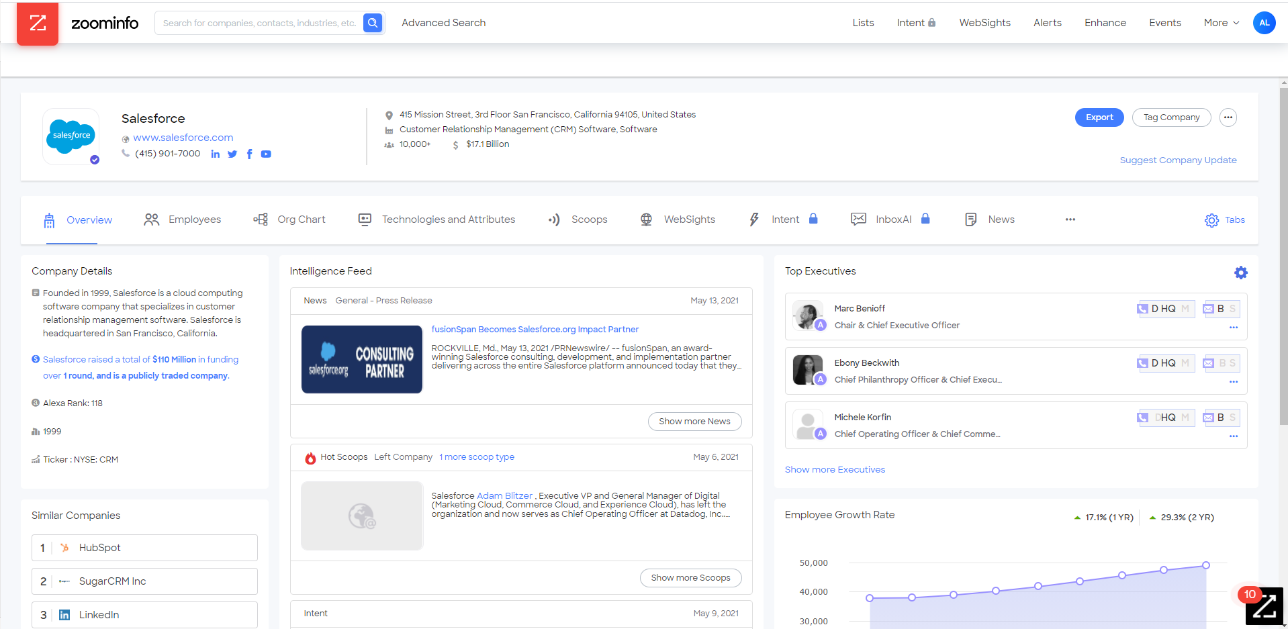The width and height of the screenshot is (1288, 629).
Task: Open Salesforce YouTube channel icon
Action: click(266, 154)
